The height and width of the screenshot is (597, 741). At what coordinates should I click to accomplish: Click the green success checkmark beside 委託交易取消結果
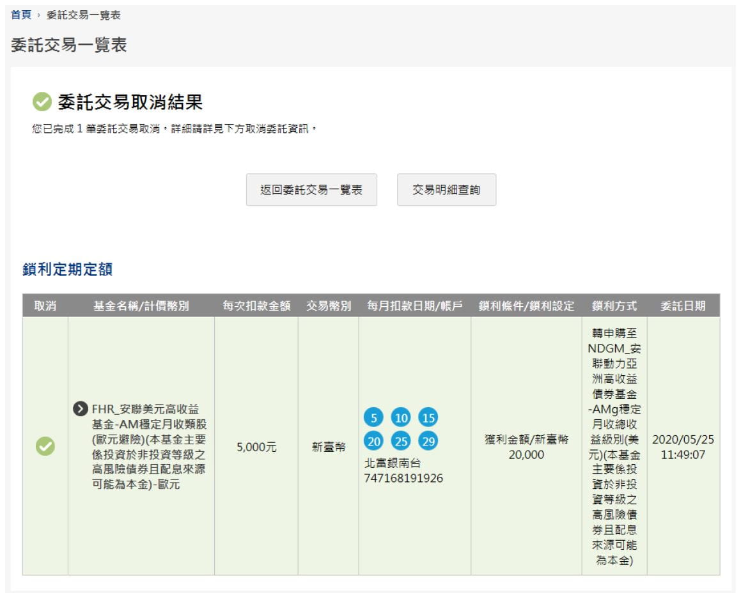[x=42, y=102]
